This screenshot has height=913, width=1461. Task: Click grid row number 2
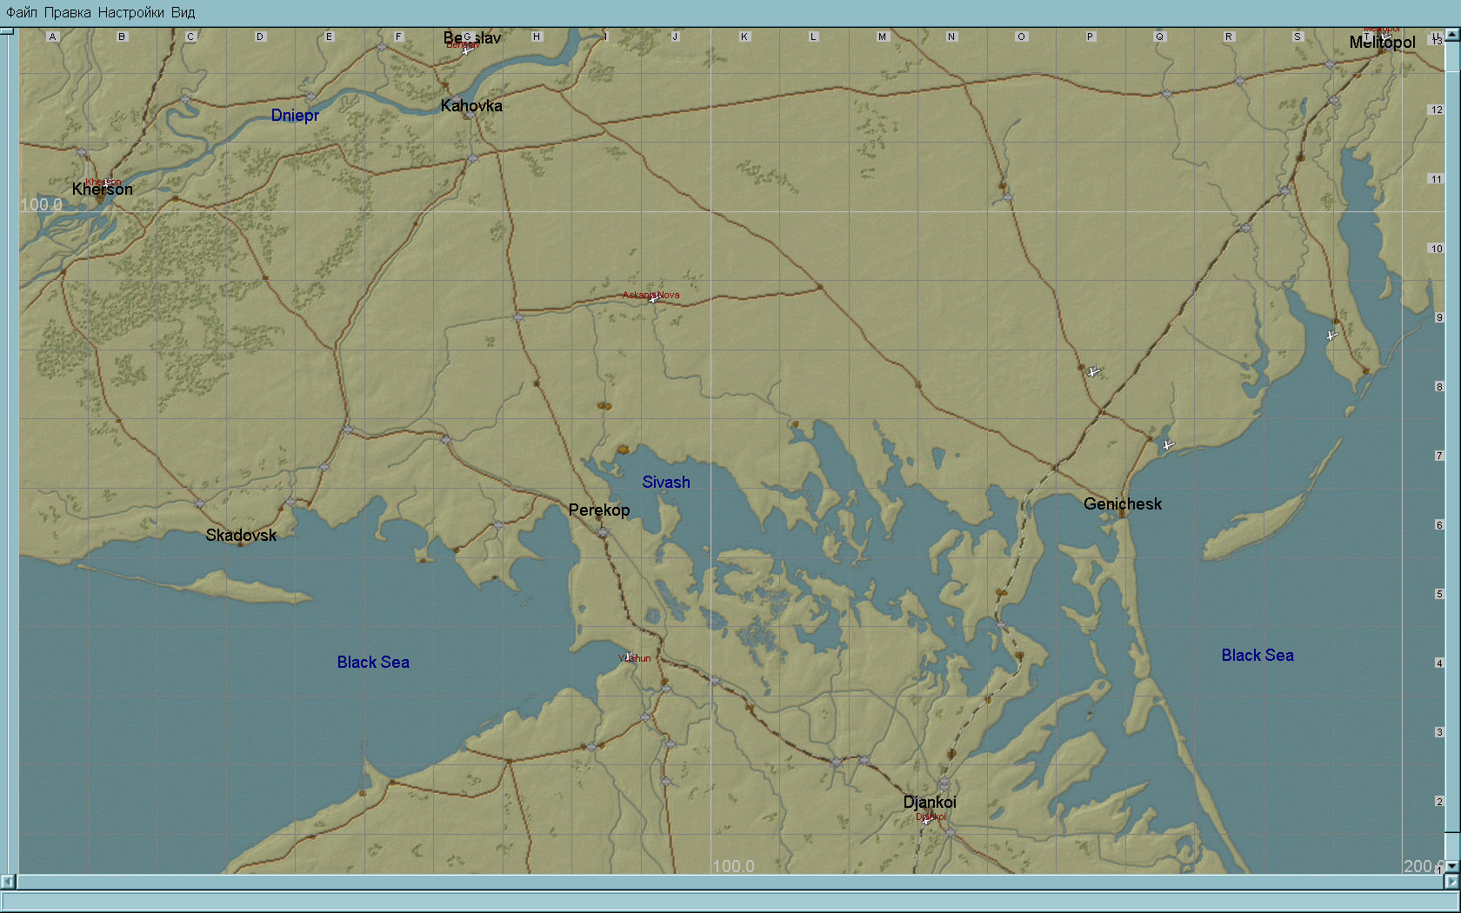point(1439,802)
